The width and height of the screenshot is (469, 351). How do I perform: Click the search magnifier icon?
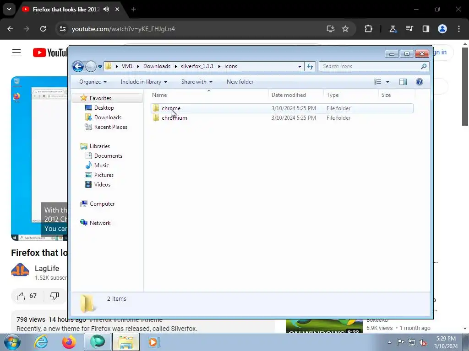tap(424, 66)
